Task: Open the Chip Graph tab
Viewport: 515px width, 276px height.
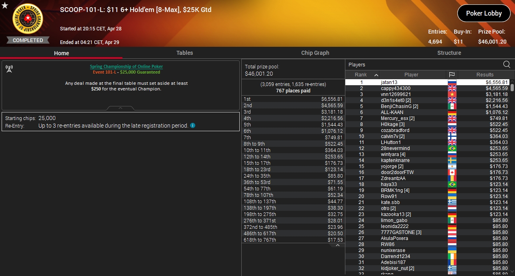Action: coord(315,53)
